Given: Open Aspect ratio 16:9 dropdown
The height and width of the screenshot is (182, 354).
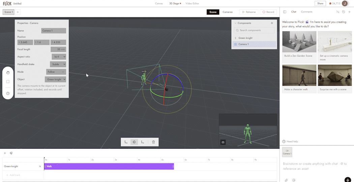Looking at the screenshot, I should (59, 57).
